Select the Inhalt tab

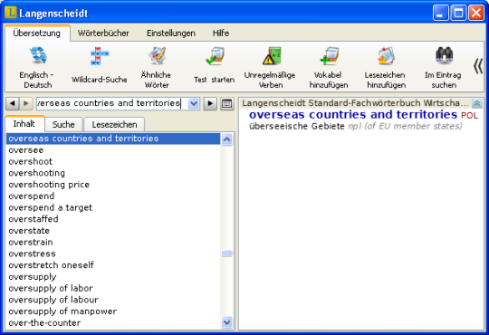point(24,124)
